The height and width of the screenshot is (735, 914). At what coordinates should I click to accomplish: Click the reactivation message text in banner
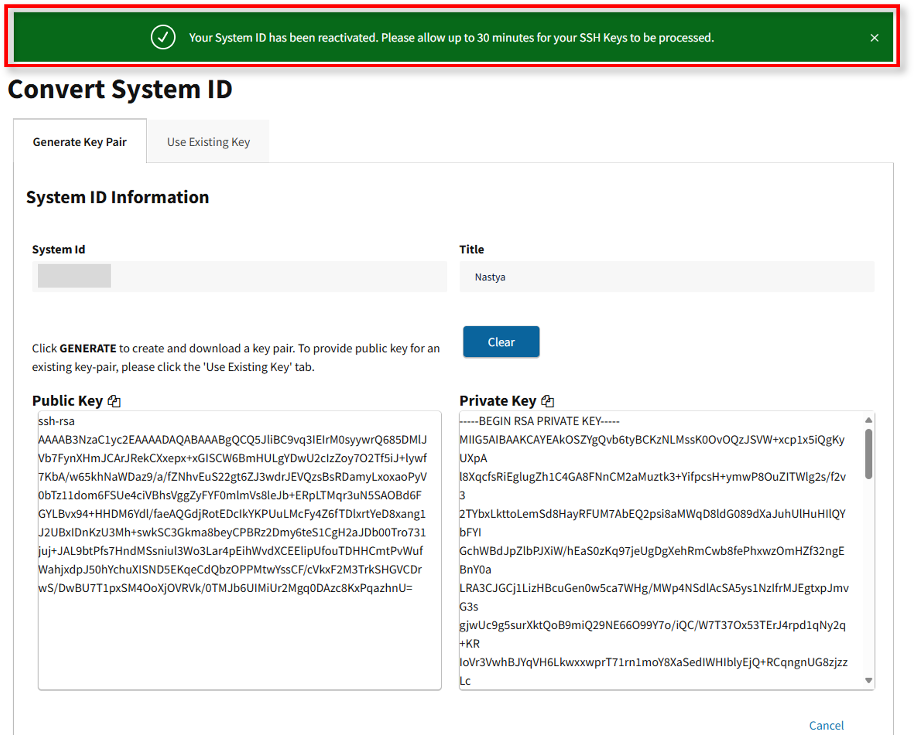451,38
